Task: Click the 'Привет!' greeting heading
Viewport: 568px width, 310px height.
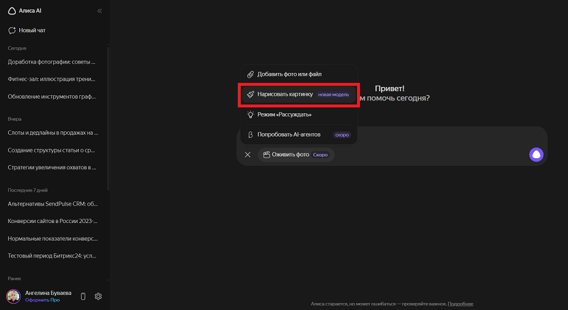Action: point(389,89)
